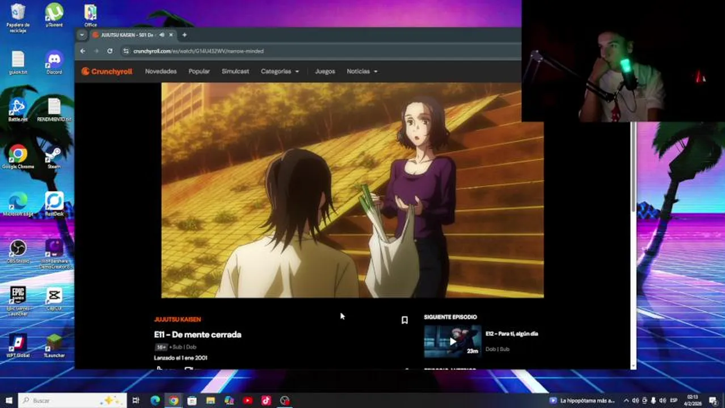Expand the Noticias dropdown menu
Screen dimensions: 725x408
[x=362, y=71]
